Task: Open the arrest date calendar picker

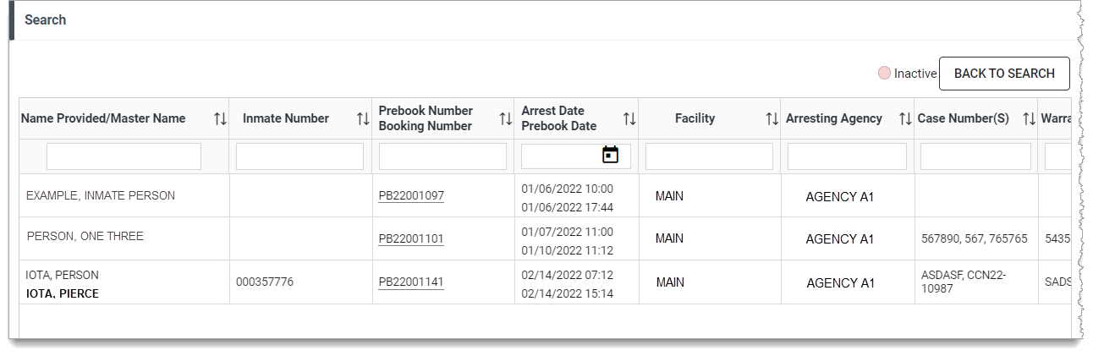Action: [610, 155]
